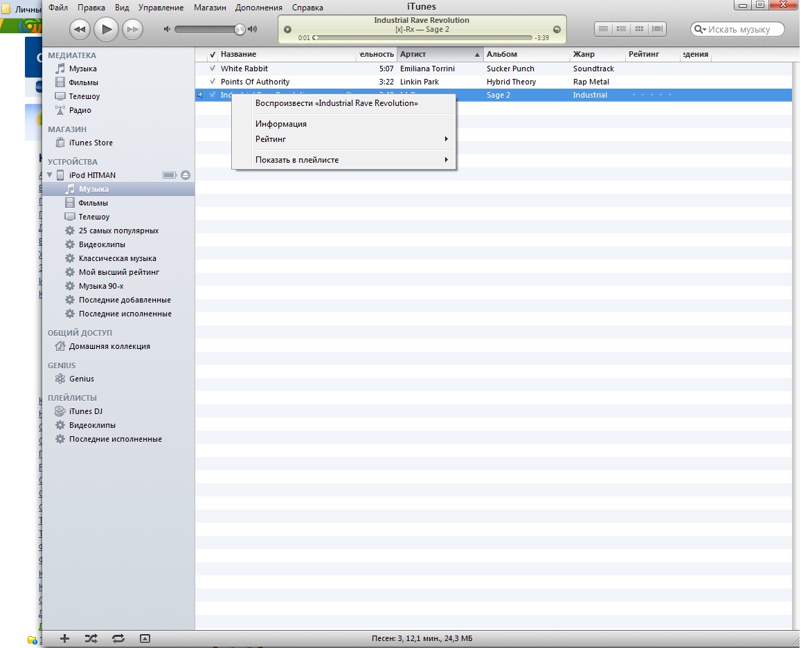The width and height of the screenshot is (801, 648).
Task: Open Genius in the sidebar
Action: click(82, 379)
